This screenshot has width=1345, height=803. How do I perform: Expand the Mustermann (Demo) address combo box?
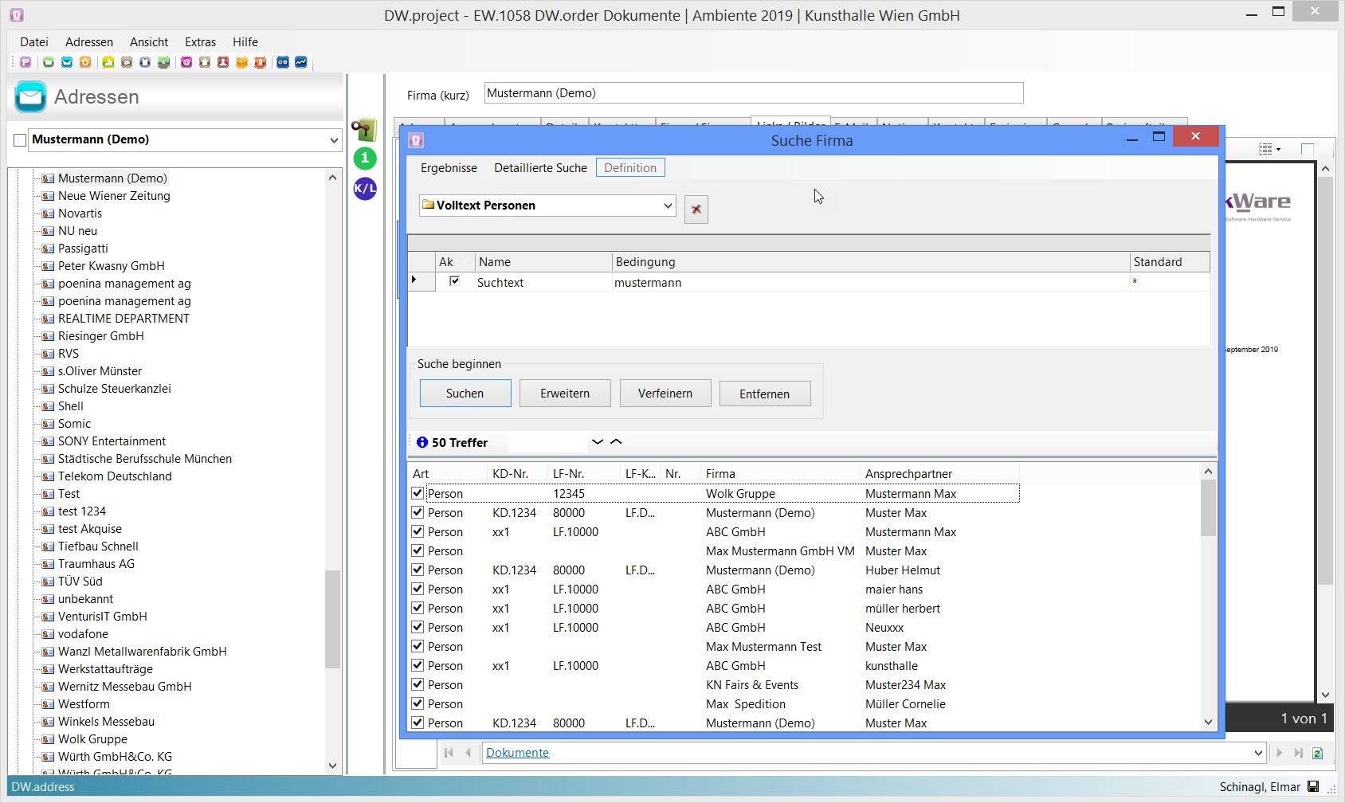(334, 140)
